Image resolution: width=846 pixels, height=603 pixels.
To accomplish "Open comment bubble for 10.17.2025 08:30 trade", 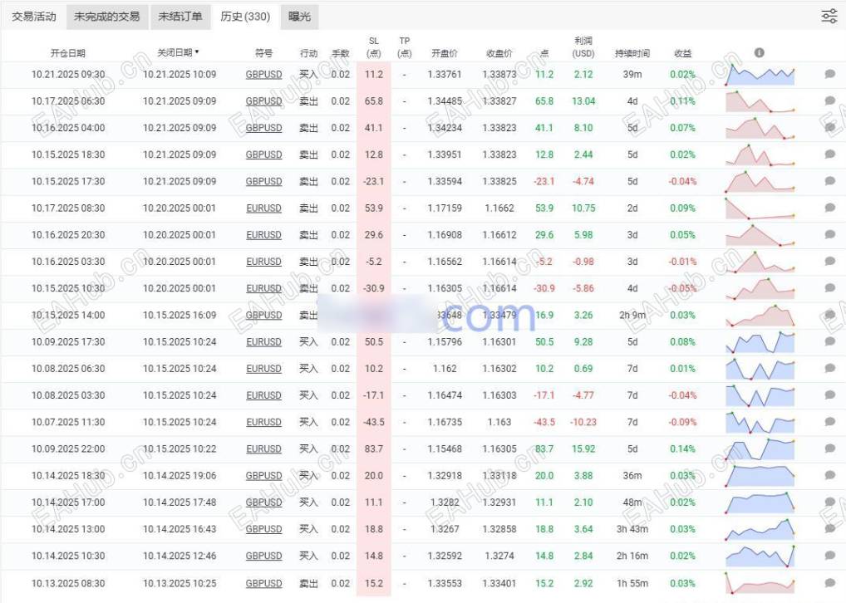I will (x=830, y=208).
